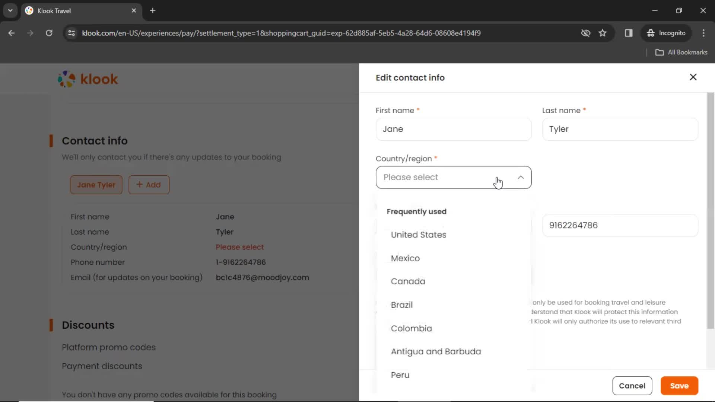Select the Klook Travel tab
Viewport: 715px width, 402px height.
point(81,11)
